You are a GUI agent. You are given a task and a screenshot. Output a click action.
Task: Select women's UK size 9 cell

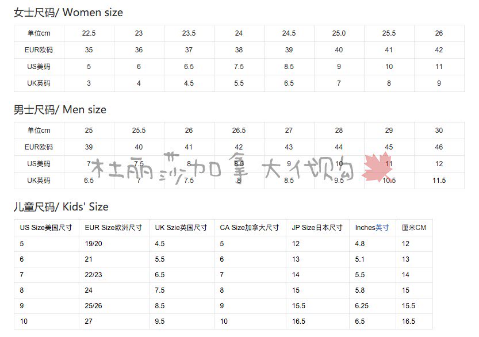click(x=439, y=83)
